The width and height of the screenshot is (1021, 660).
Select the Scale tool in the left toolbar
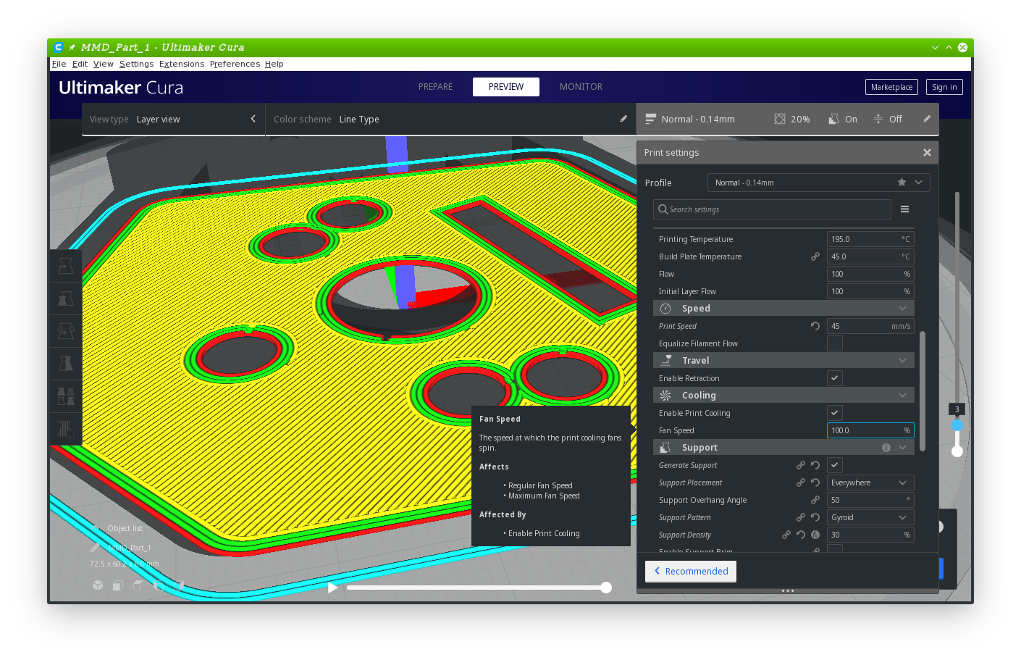point(66,298)
